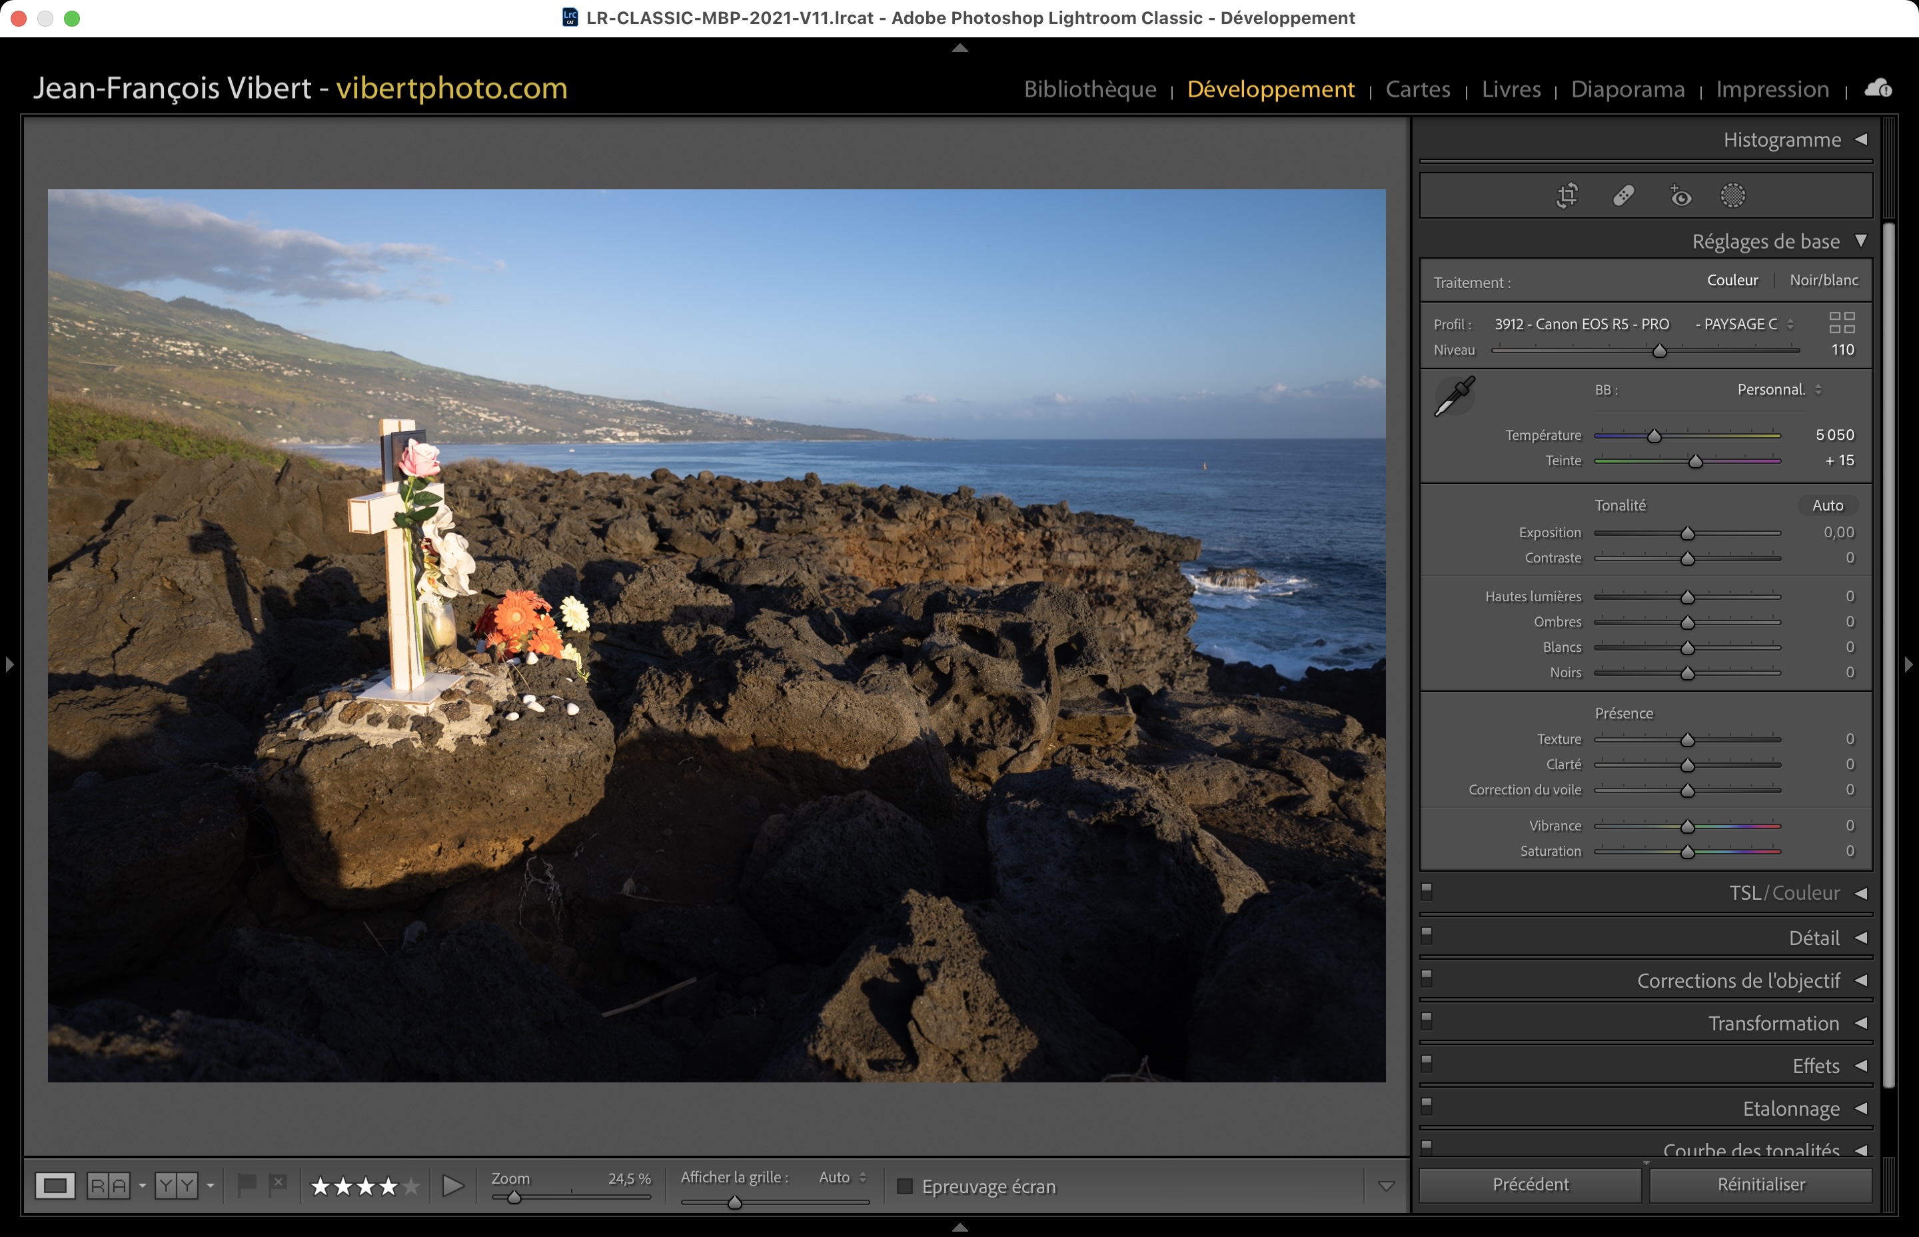This screenshot has width=1919, height=1237.
Task: Pick the white balance eyedropper
Action: (1454, 396)
